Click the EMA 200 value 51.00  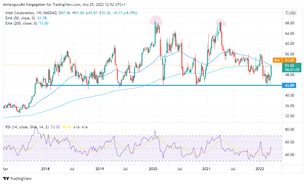pos(44,23)
